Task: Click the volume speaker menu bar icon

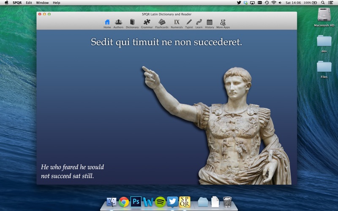Action: coord(280,3)
